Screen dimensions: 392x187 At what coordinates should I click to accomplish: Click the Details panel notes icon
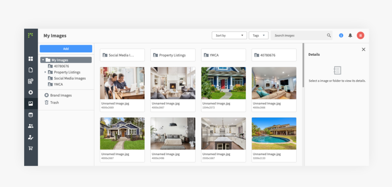point(337,71)
